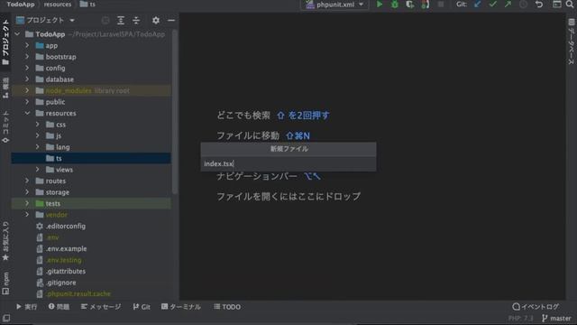Select opened file locate icon
Screen dimensions: 577x325
pos(105,20)
